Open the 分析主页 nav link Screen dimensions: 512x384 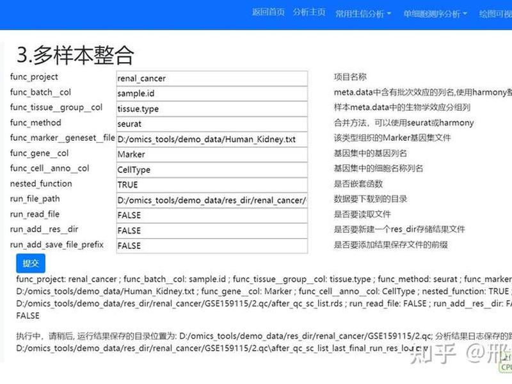pos(309,12)
